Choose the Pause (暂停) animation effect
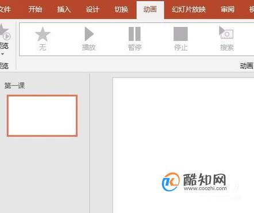This screenshot has width=254, height=213. pos(134,39)
